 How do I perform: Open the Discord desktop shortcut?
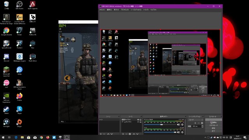pyautogui.click(x=6, y=58)
